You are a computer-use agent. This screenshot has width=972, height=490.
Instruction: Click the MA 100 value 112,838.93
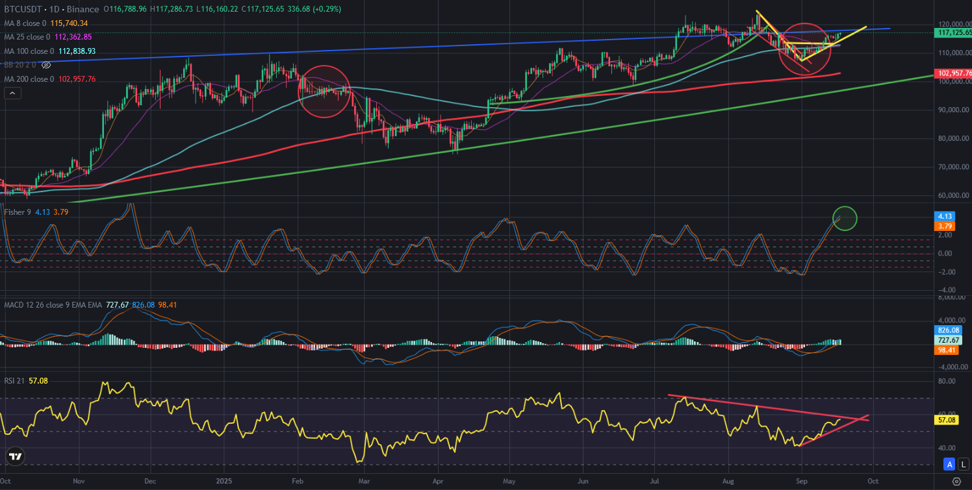(78, 51)
